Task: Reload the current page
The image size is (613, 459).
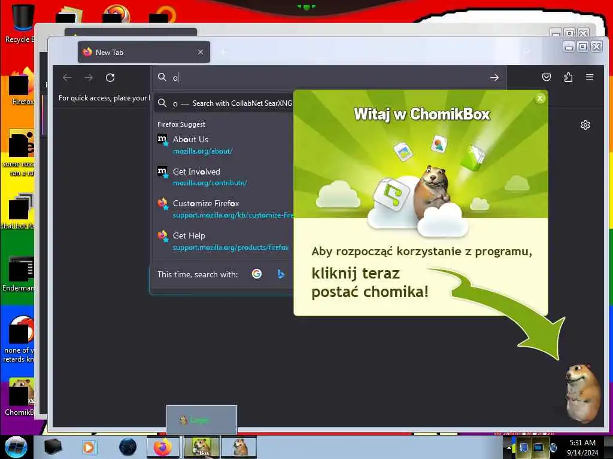Action: 110,78
